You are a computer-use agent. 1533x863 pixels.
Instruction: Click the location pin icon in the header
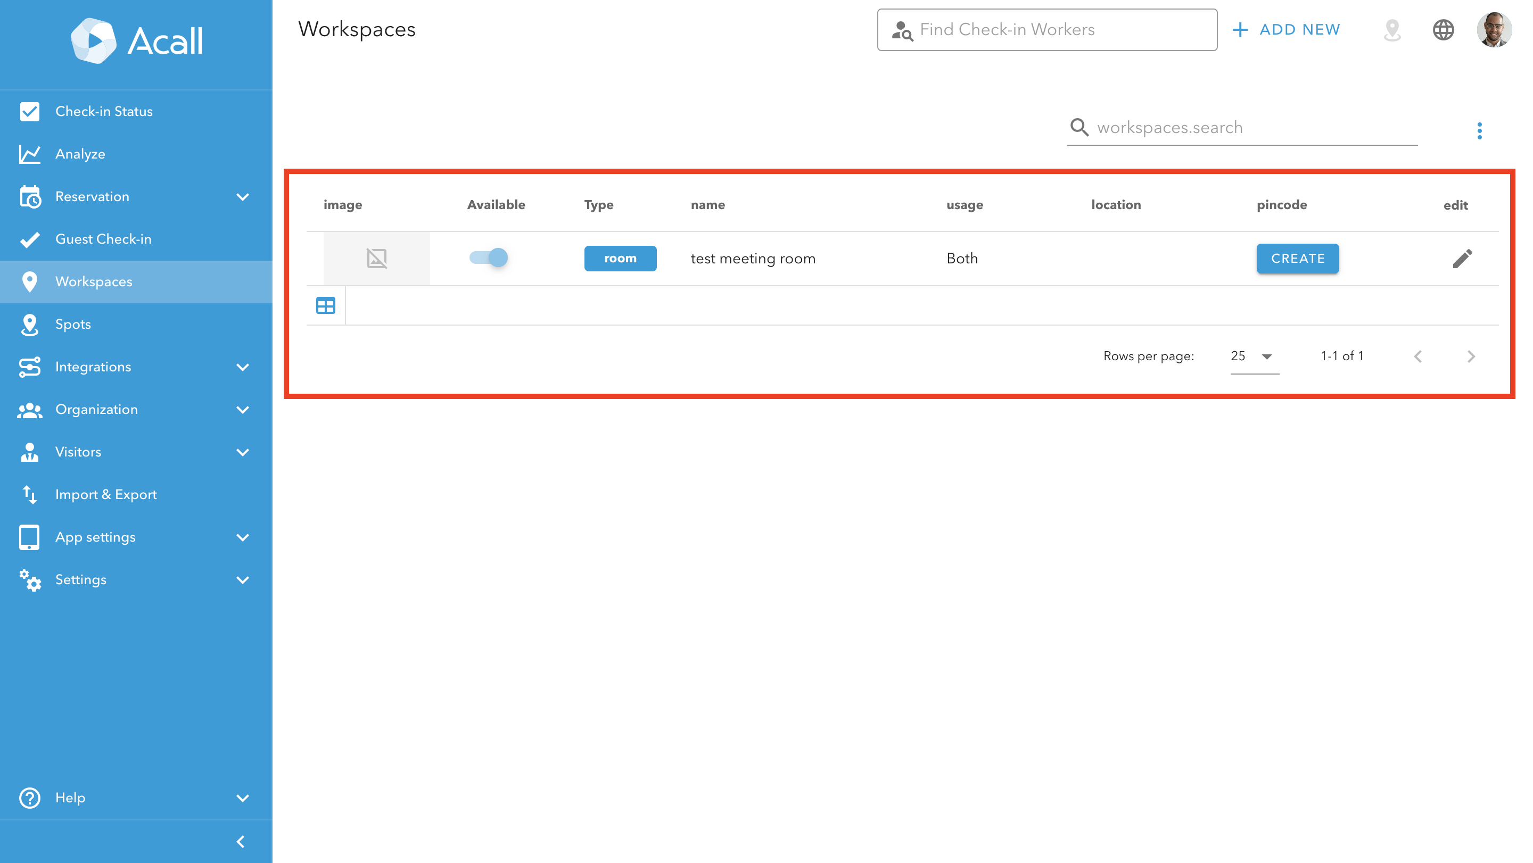pos(1392,30)
